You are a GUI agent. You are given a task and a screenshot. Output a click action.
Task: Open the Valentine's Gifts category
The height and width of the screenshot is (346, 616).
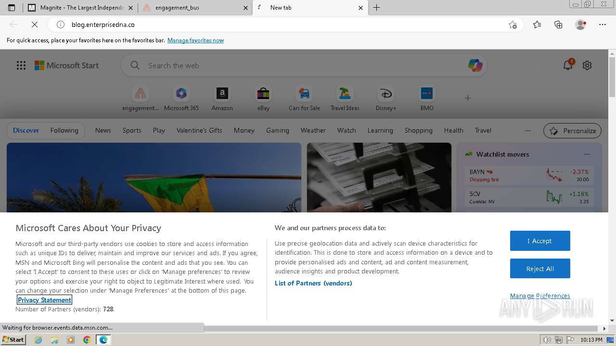click(x=199, y=130)
